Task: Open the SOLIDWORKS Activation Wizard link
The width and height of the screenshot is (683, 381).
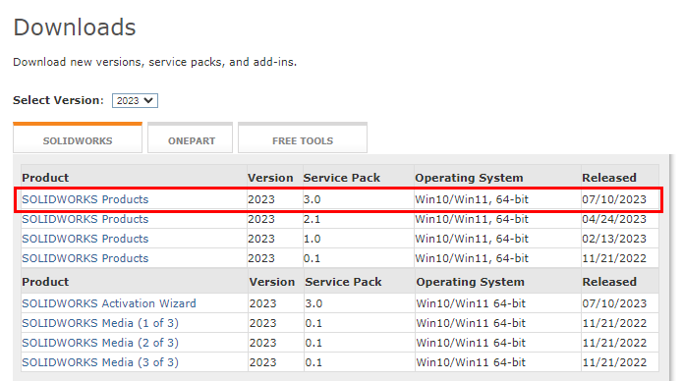Action: [109, 303]
